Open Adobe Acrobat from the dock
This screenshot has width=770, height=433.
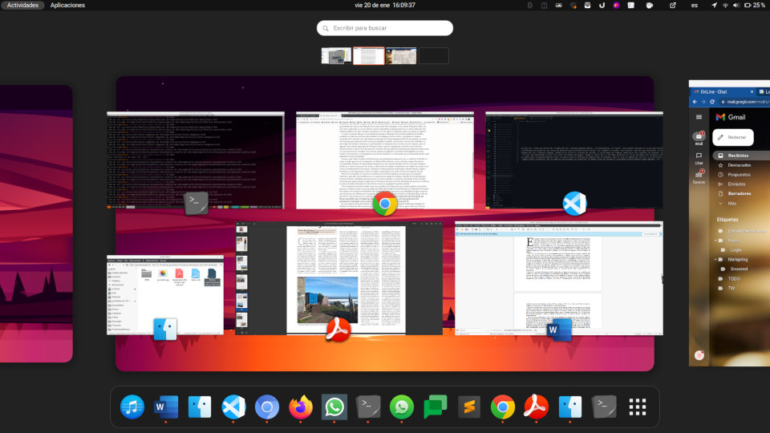coord(536,407)
